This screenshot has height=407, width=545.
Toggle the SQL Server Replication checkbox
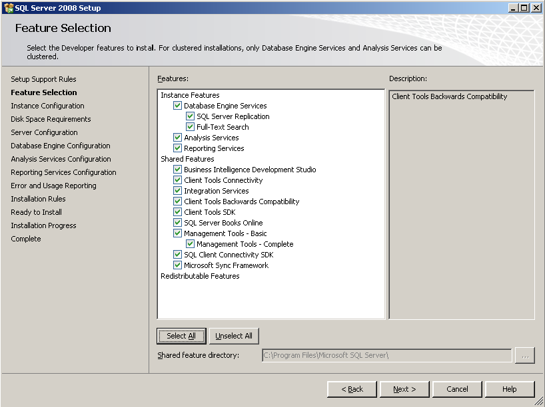pos(190,116)
